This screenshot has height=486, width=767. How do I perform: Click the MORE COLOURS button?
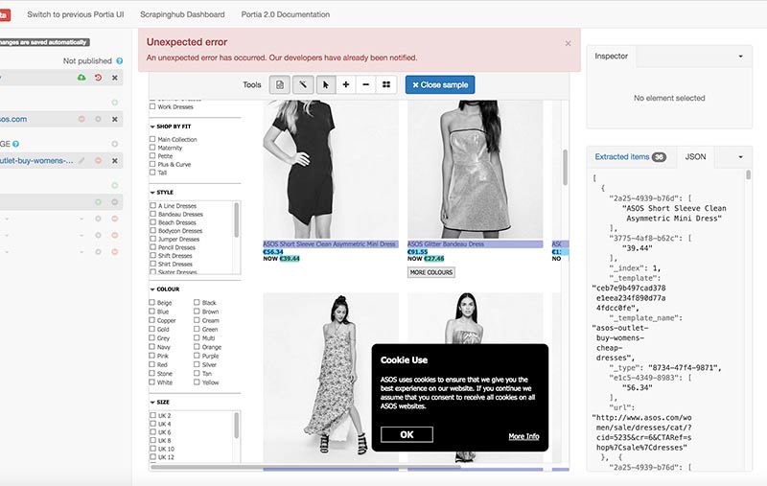click(x=430, y=272)
